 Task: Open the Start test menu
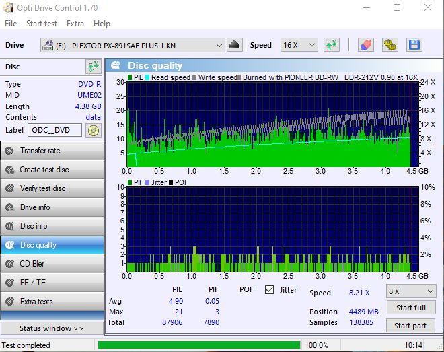tap(42, 24)
